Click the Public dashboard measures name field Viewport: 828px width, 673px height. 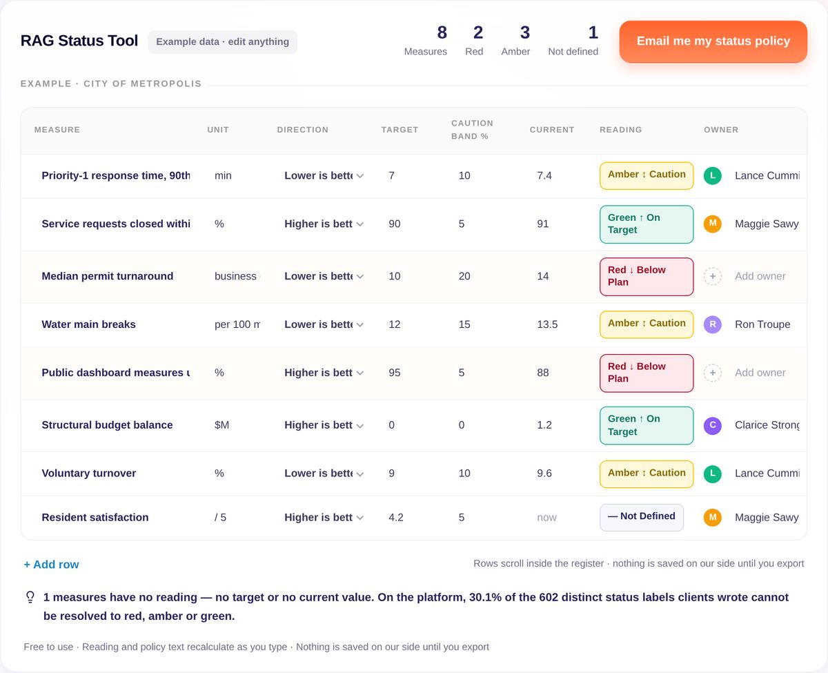[x=115, y=373]
